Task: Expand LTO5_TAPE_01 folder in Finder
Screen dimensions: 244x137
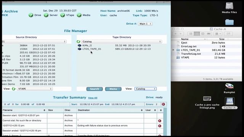Action: (x=173, y=50)
